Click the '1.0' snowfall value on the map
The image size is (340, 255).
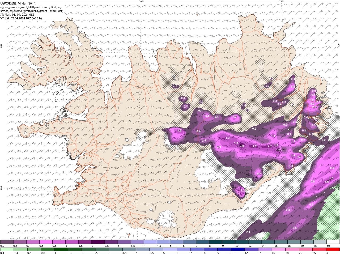click(234, 117)
